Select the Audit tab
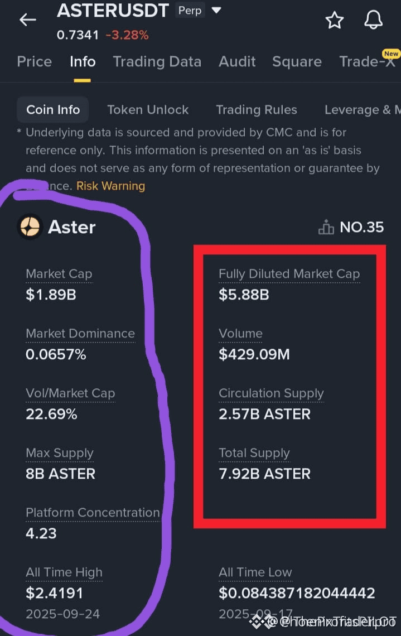401x636 pixels. tap(237, 62)
